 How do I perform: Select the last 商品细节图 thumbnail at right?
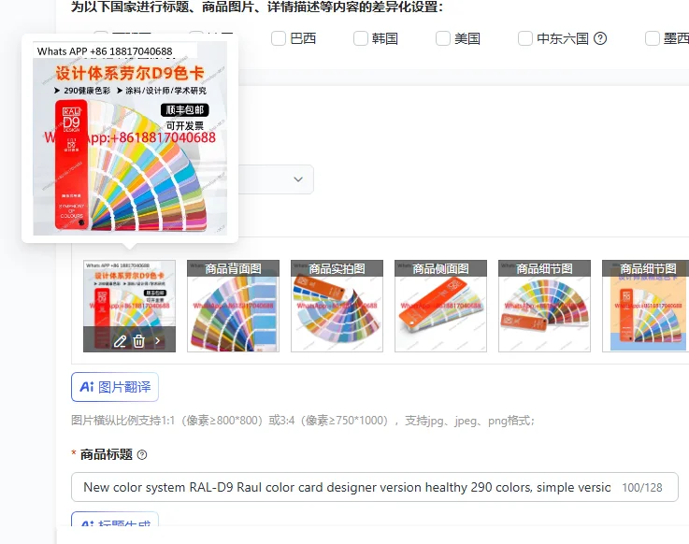tap(645, 306)
